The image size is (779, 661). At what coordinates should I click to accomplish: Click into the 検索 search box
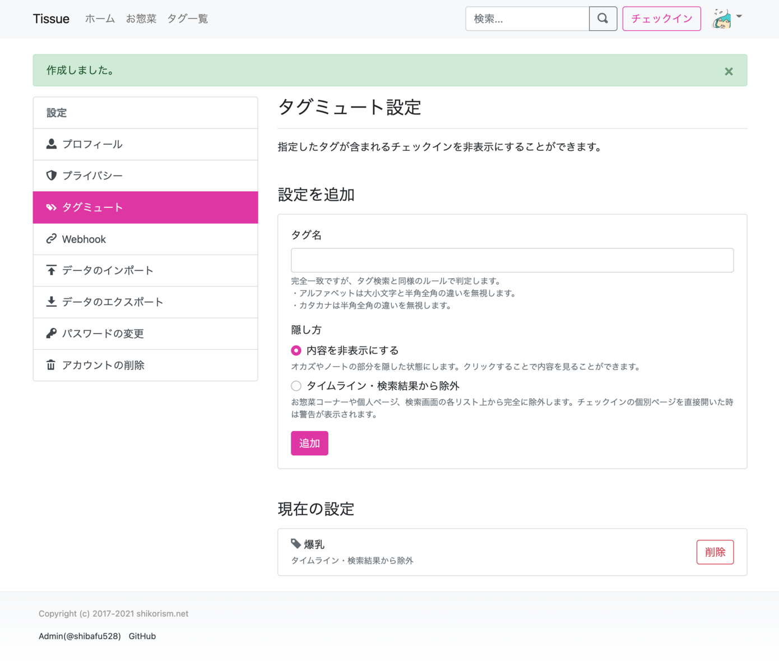(527, 19)
